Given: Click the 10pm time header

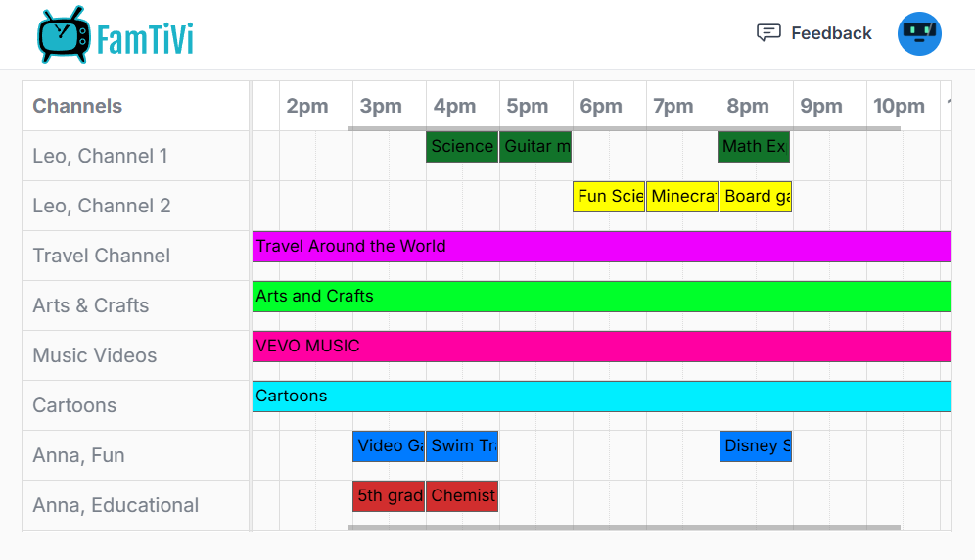Looking at the screenshot, I should coord(899,106).
